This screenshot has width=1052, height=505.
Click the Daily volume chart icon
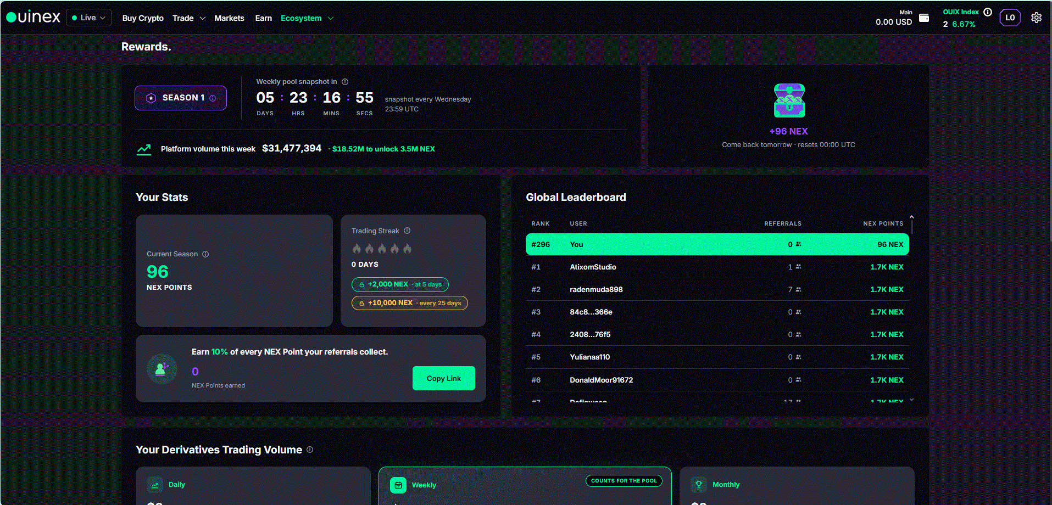pos(155,485)
